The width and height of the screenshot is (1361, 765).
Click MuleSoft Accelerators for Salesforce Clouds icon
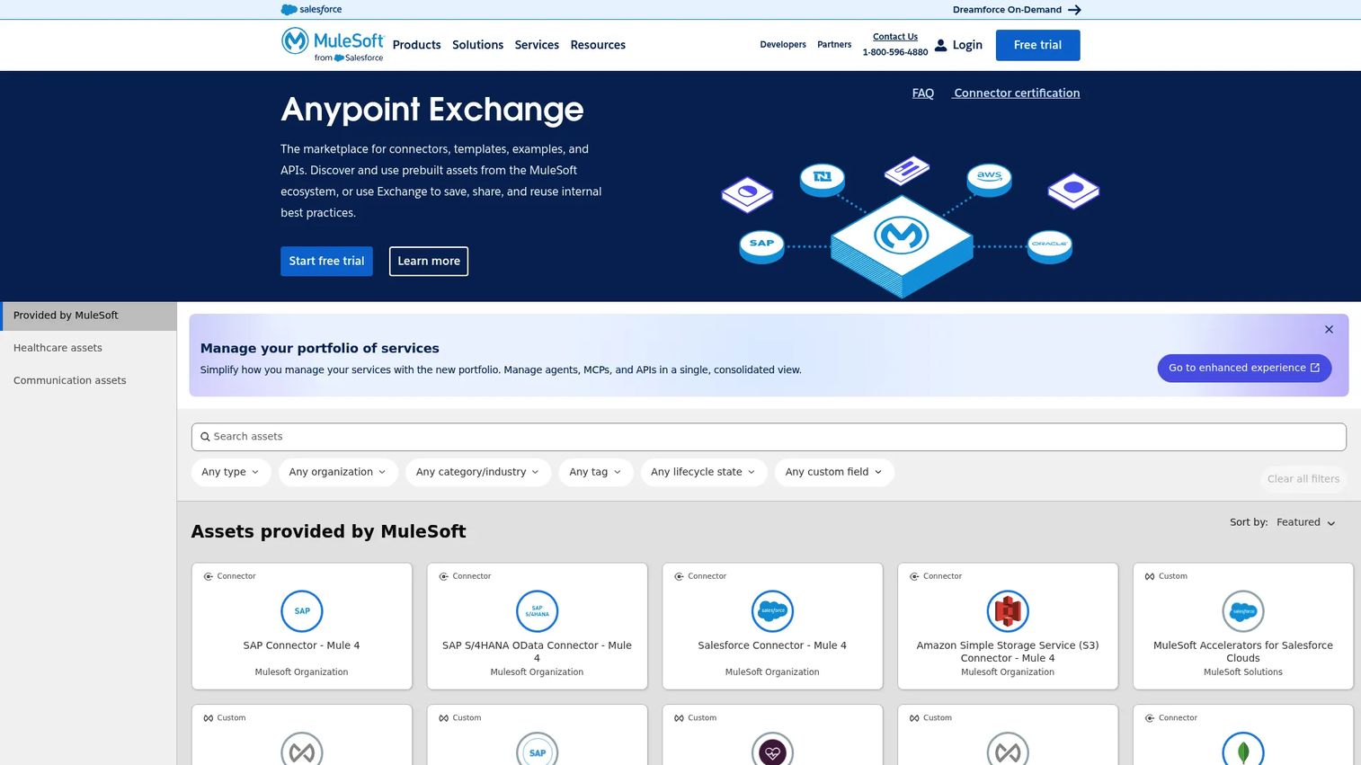[x=1243, y=611]
